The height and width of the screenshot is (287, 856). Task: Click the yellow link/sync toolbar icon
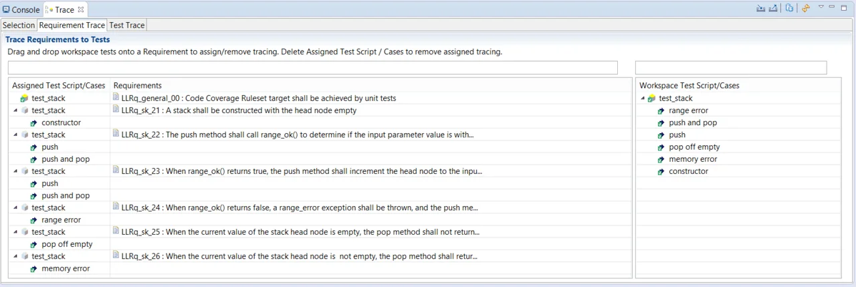coord(806,8)
